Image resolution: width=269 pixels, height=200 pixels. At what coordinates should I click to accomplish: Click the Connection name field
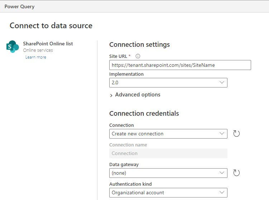[168, 153]
